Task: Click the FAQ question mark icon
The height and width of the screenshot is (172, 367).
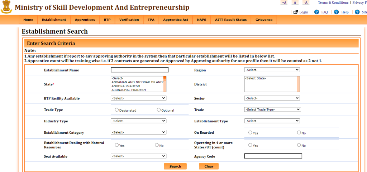Action: 317,12
